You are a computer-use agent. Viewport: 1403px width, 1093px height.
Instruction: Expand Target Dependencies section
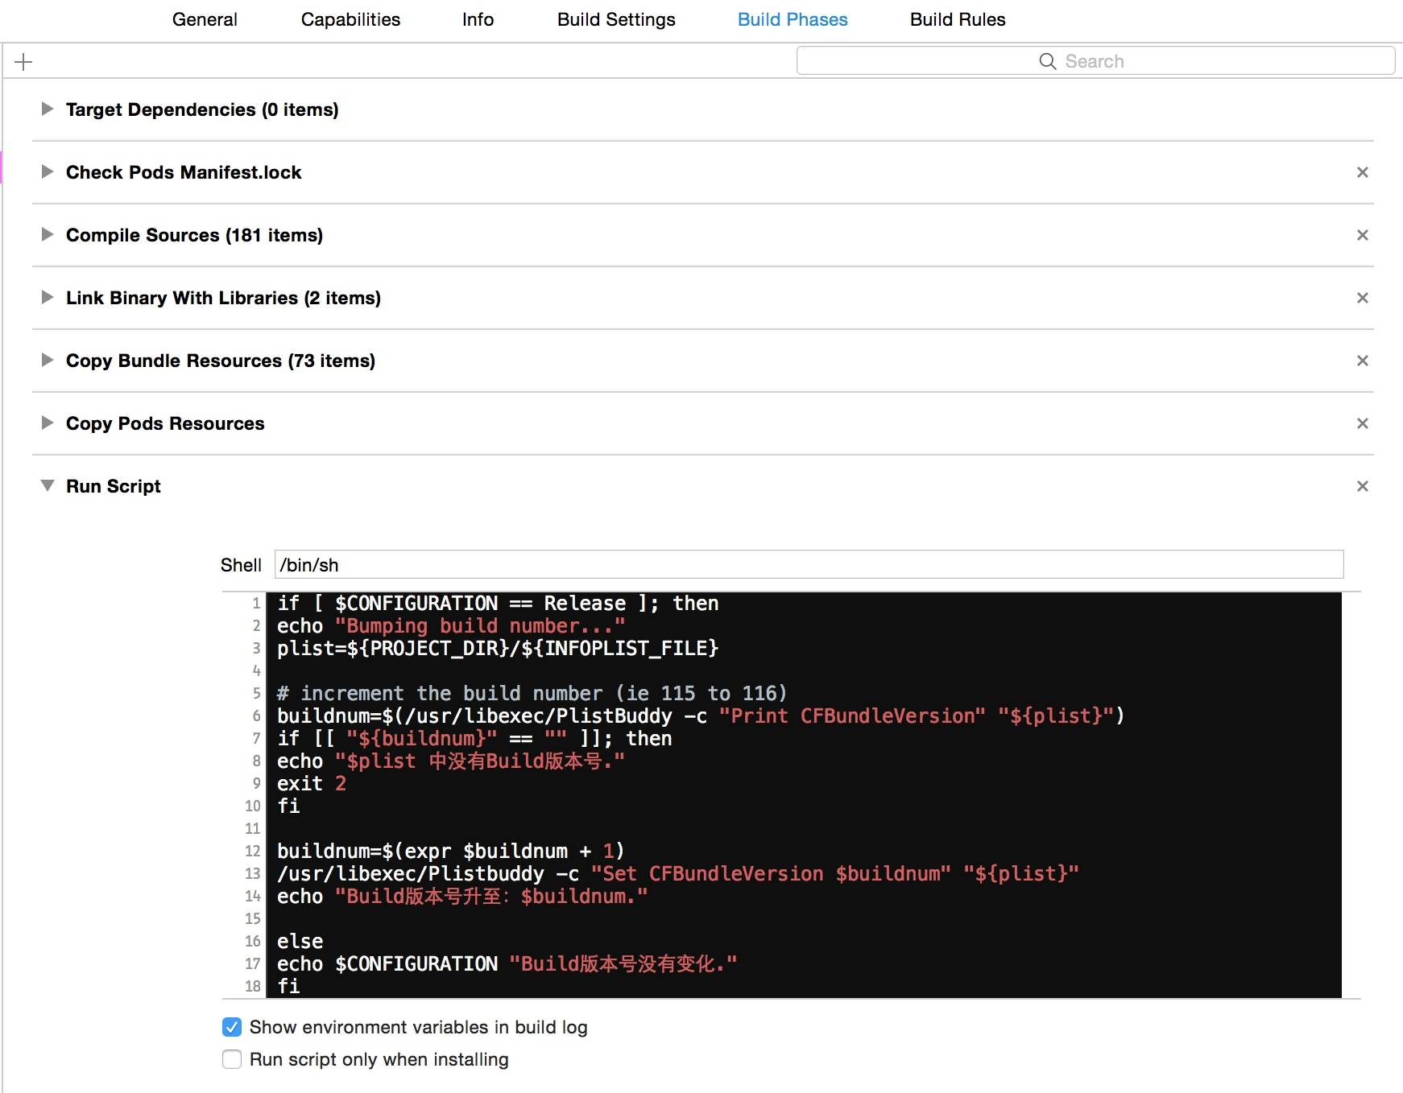(48, 109)
